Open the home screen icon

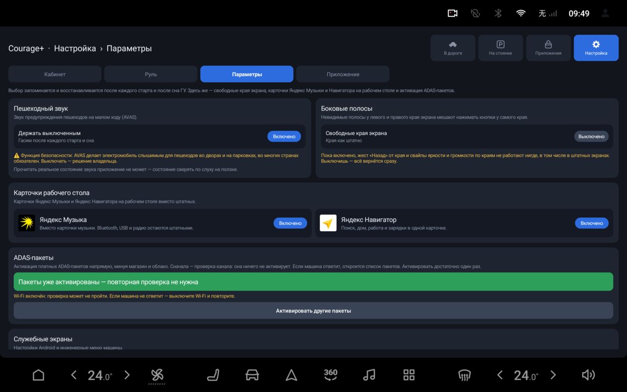pyautogui.click(x=38, y=375)
